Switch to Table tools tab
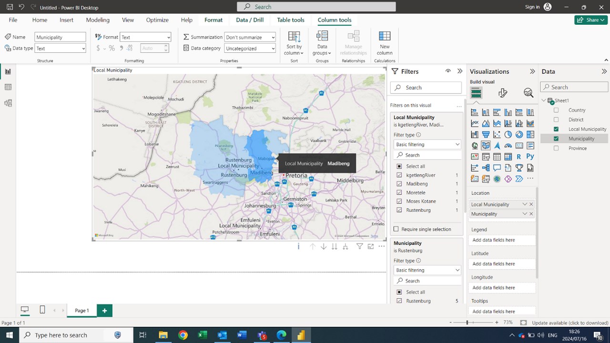The height and width of the screenshot is (343, 610). (291, 20)
